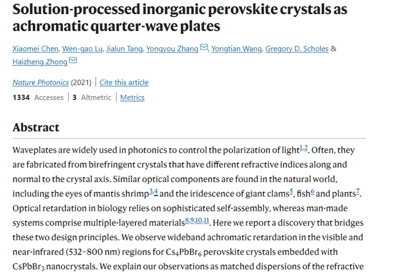Follow reference 5 after giant clams
This screenshot has width=411, height=275.
291,191
